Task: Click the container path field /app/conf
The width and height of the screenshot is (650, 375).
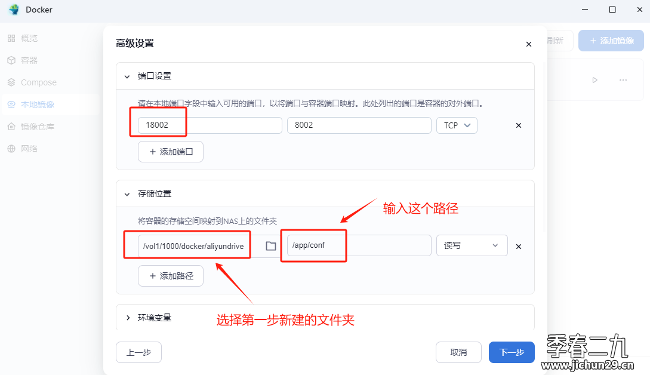Action: (359, 245)
